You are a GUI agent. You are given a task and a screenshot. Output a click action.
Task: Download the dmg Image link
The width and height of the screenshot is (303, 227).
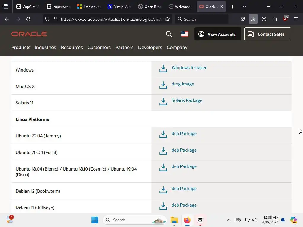183,84
